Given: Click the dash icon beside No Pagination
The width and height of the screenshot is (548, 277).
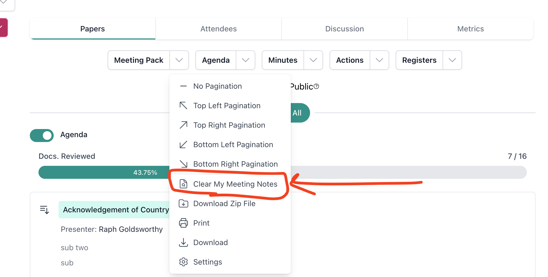Looking at the screenshot, I should coord(183,86).
